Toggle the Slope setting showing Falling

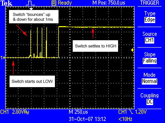point(150,61)
